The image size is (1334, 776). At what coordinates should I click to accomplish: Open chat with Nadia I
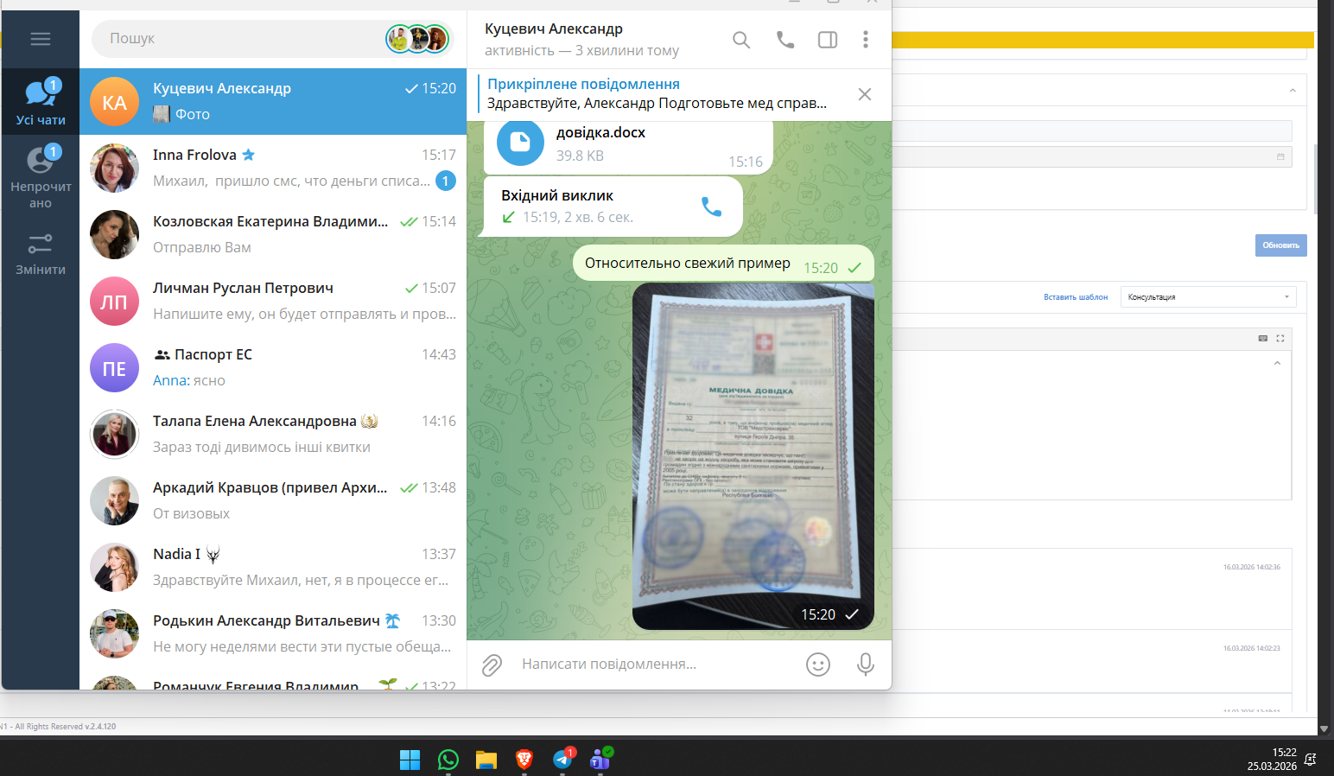pyautogui.click(x=273, y=567)
